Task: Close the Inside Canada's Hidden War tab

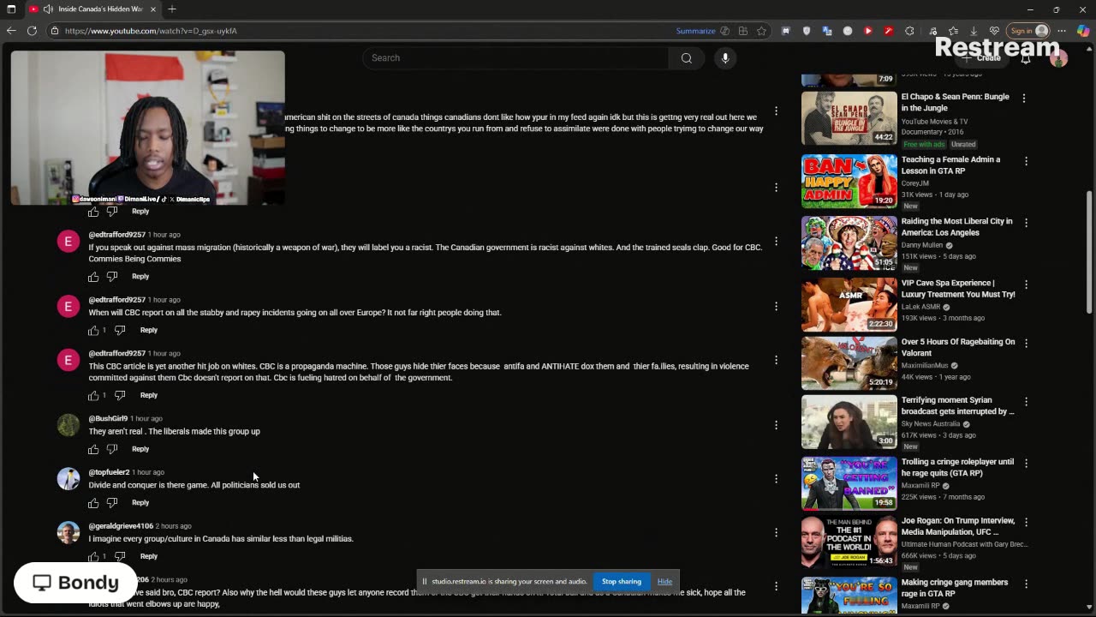Action: 153,9
